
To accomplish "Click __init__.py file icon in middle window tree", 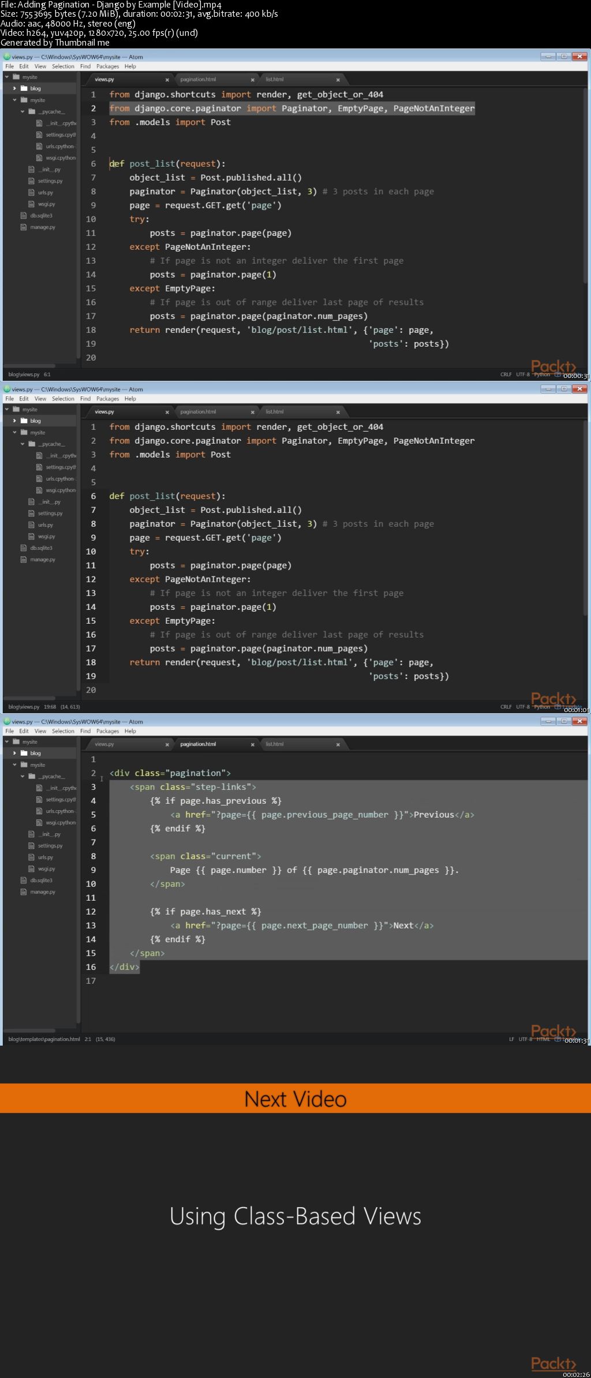I will (x=31, y=502).
